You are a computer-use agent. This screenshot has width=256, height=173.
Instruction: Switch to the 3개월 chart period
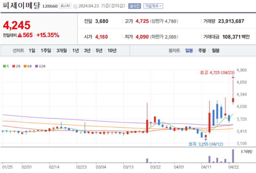[62, 50]
